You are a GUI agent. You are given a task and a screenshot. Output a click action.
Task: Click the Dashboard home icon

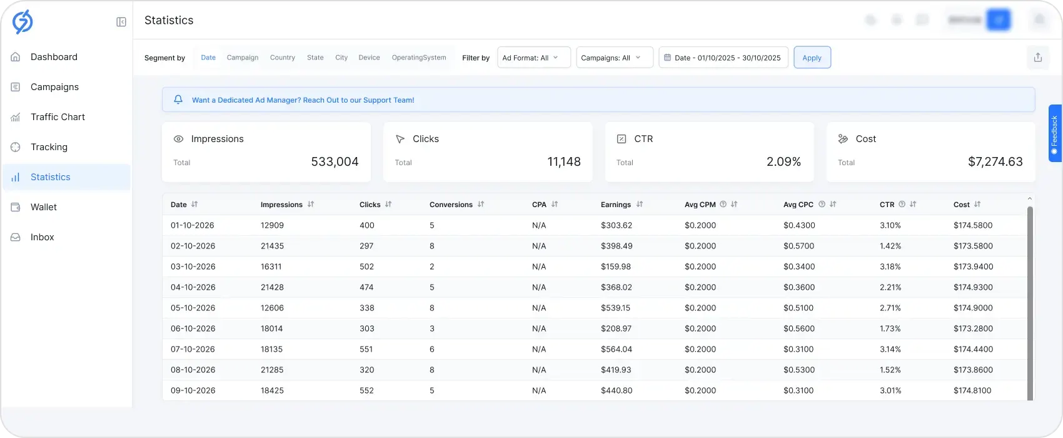pyautogui.click(x=16, y=57)
